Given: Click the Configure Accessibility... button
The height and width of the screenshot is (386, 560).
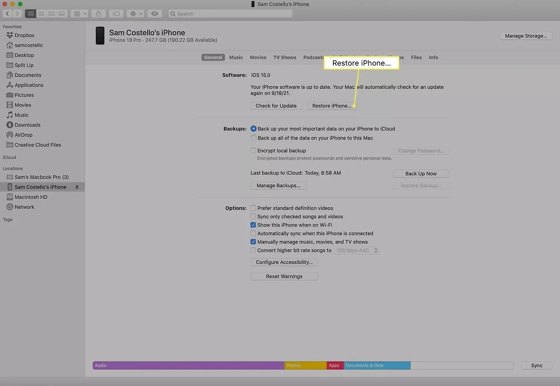Looking at the screenshot, I should coord(284,262).
